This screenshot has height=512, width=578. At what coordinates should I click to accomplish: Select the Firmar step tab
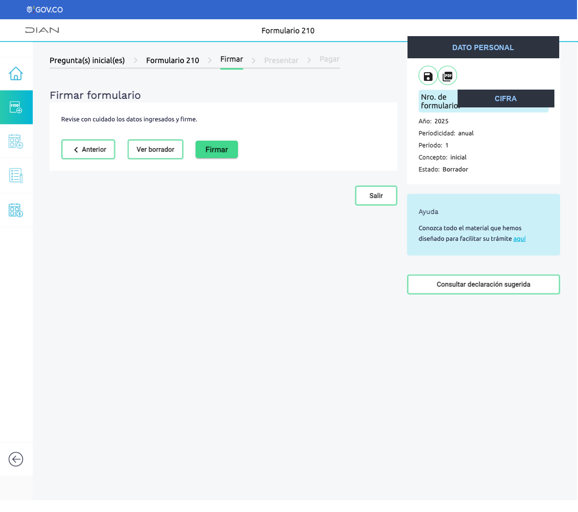click(232, 59)
